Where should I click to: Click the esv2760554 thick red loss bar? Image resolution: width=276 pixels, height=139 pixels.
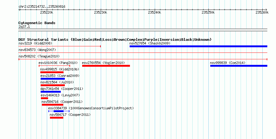coord(106,66)
